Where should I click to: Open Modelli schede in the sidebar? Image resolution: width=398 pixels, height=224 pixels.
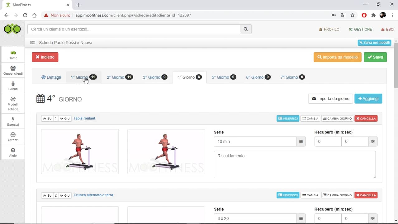pyautogui.click(x=13, y=104)
